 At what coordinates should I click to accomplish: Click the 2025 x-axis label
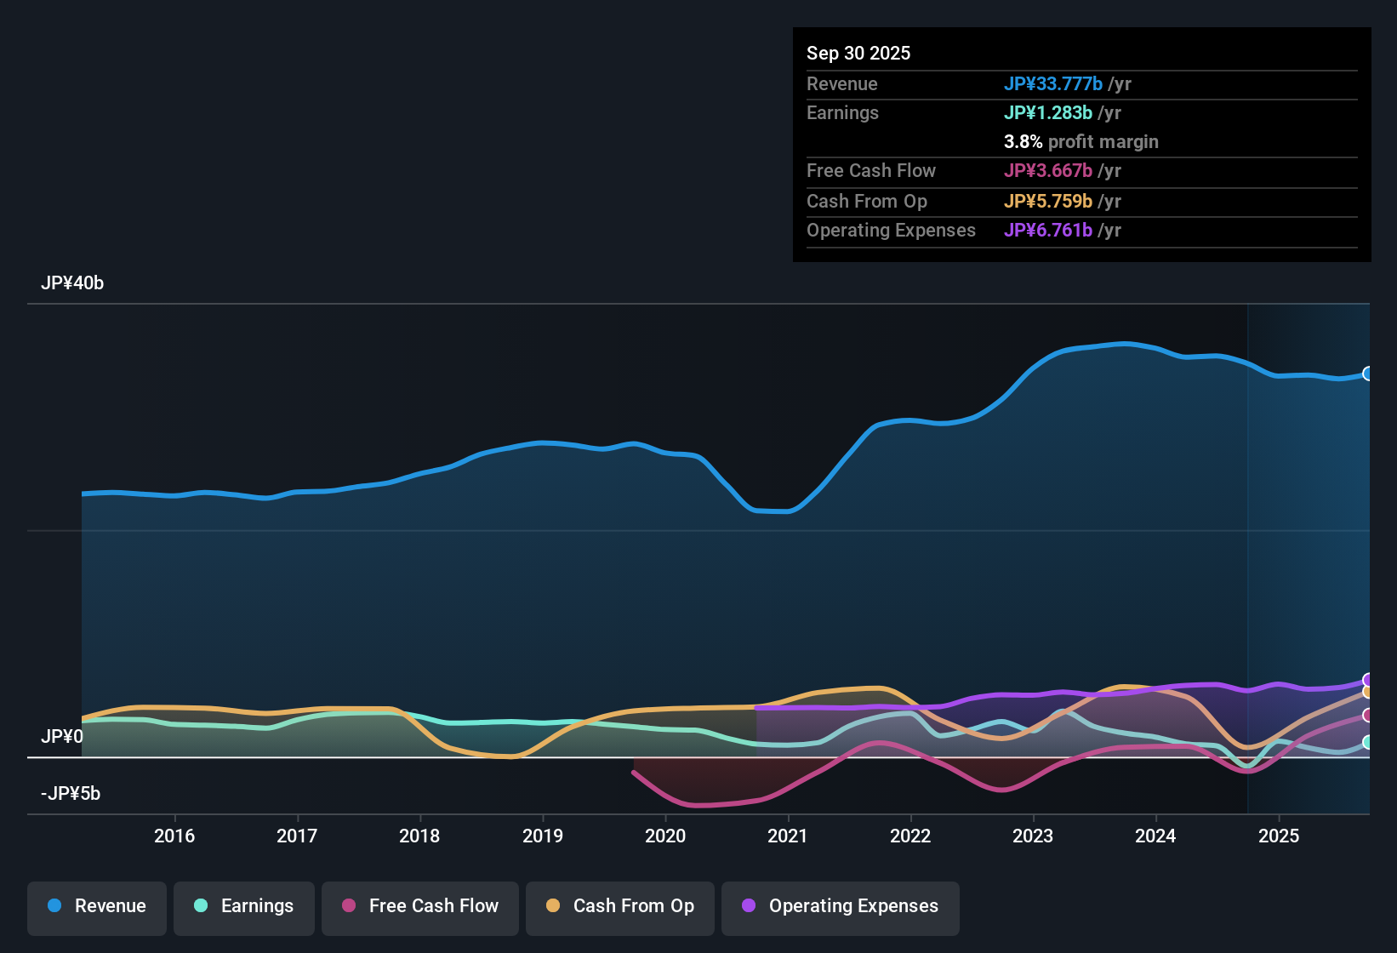click(x=1279, y=836)
